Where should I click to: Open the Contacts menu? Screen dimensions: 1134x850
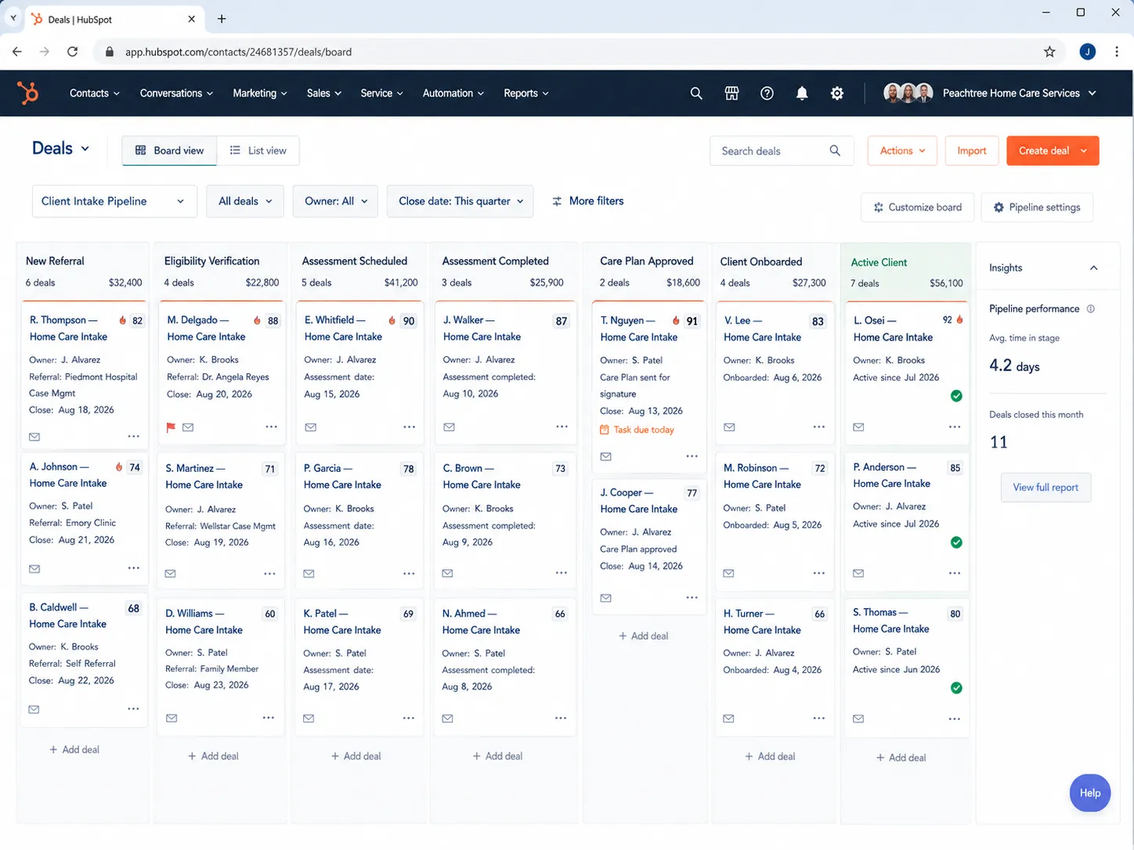tap(95, 93)
